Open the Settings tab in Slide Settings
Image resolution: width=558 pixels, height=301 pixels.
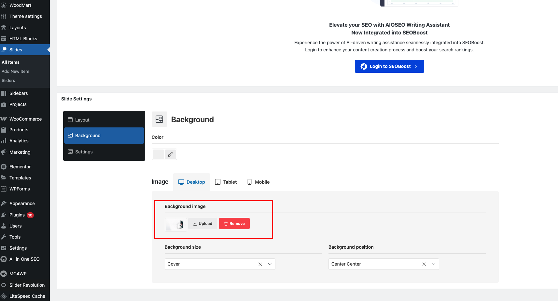click(104, 152)
